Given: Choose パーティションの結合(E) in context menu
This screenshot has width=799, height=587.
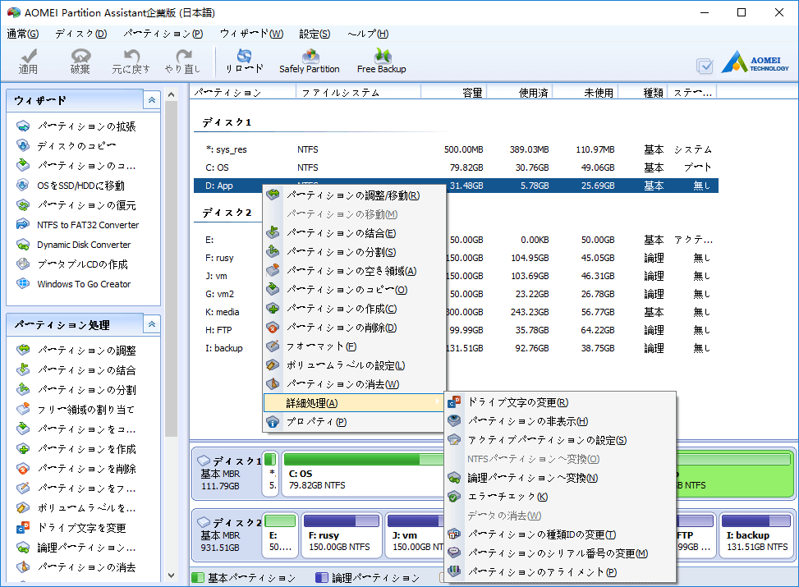Looking at the screenshot, I should (x=354, y=233).
